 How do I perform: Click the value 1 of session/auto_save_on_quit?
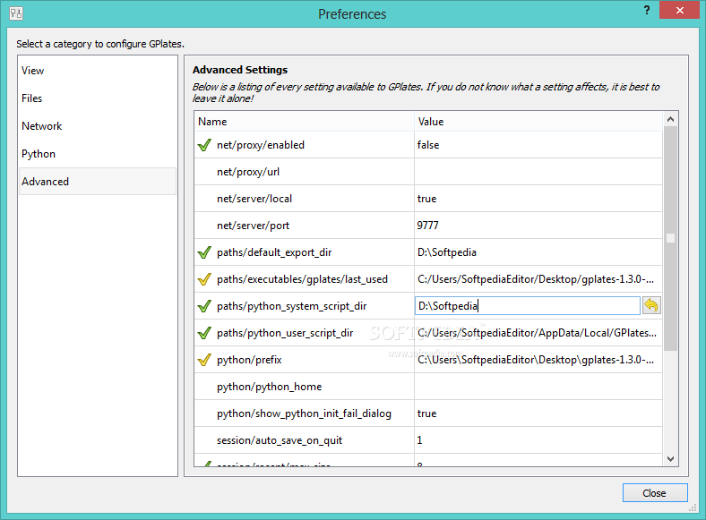pos(419,440)
